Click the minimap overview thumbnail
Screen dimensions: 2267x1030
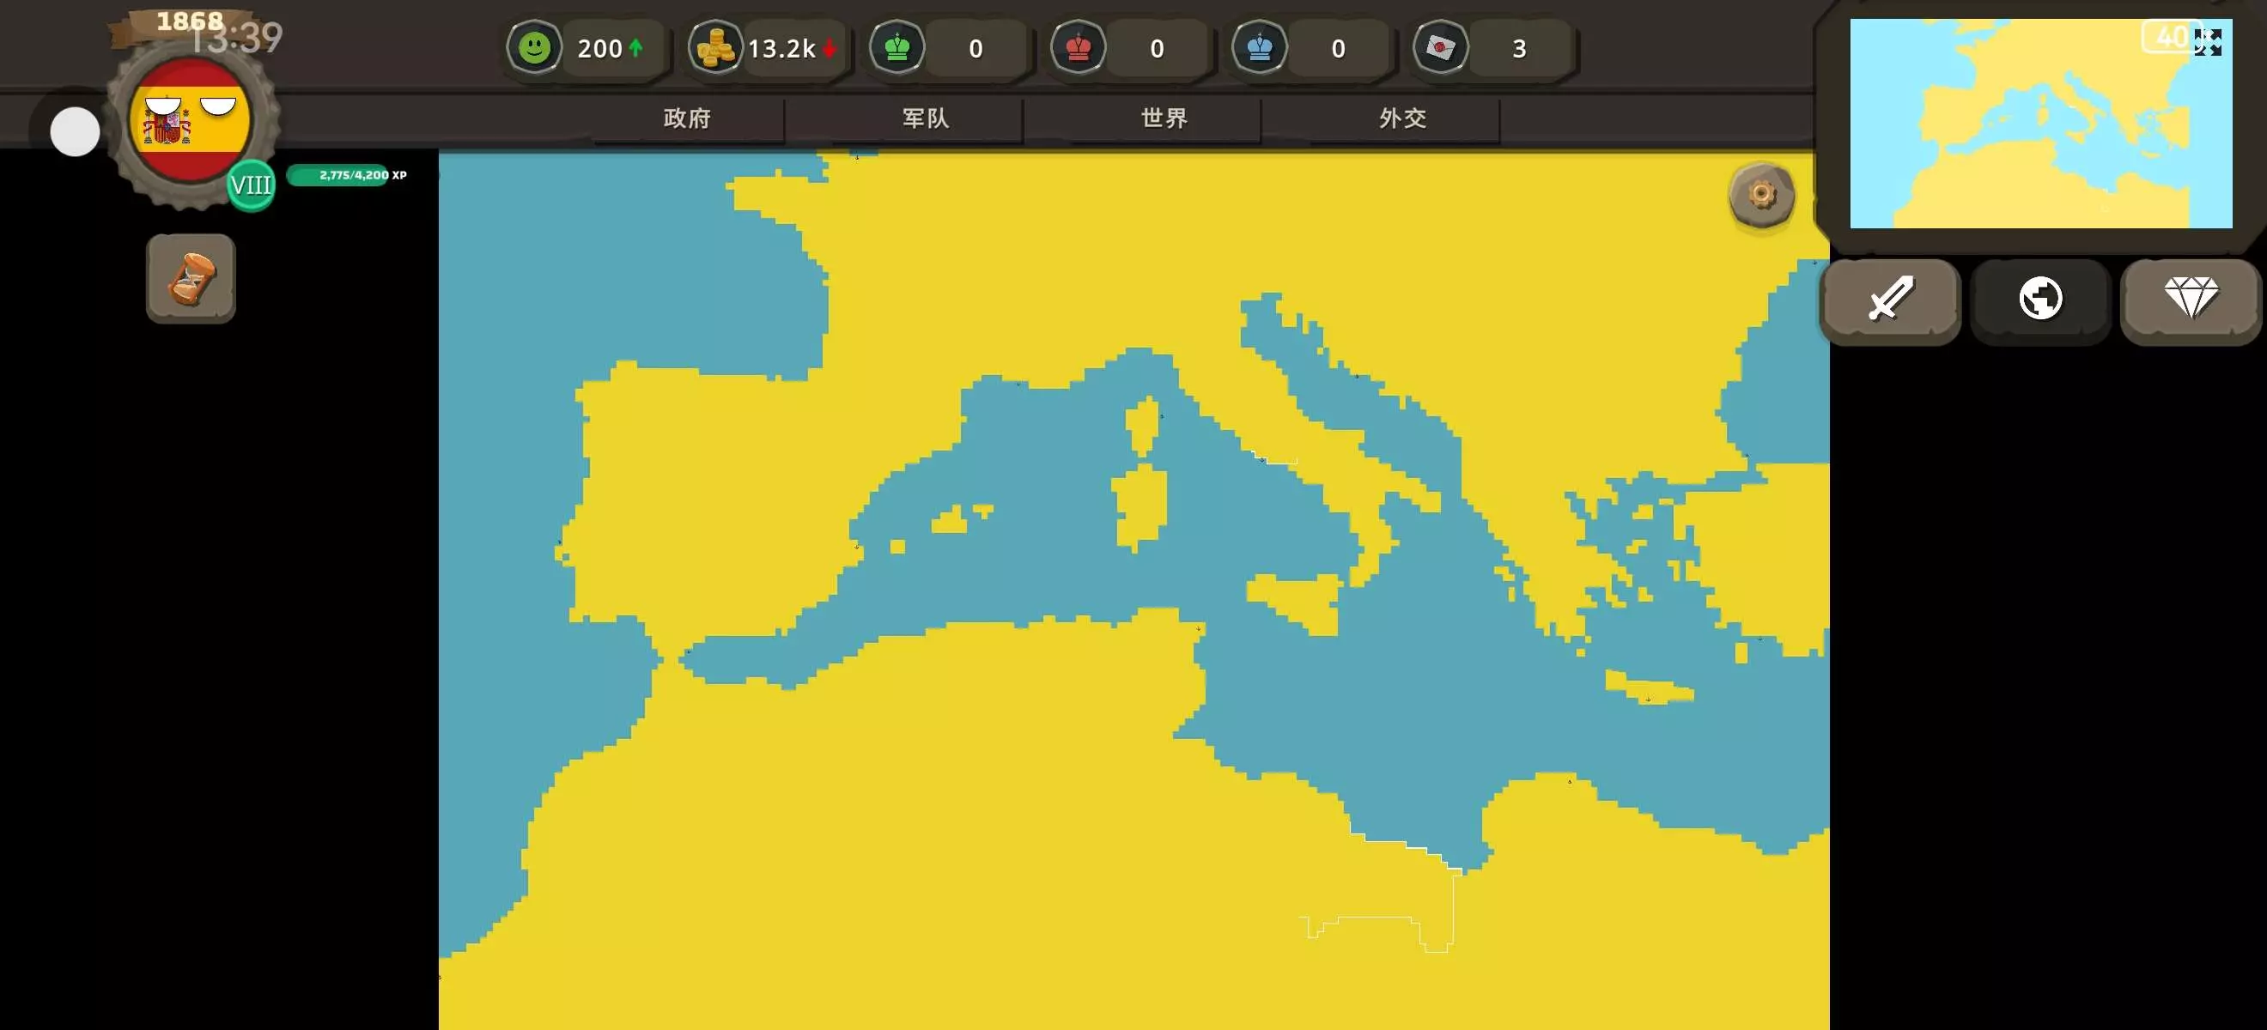click(x=2024, y=132)
